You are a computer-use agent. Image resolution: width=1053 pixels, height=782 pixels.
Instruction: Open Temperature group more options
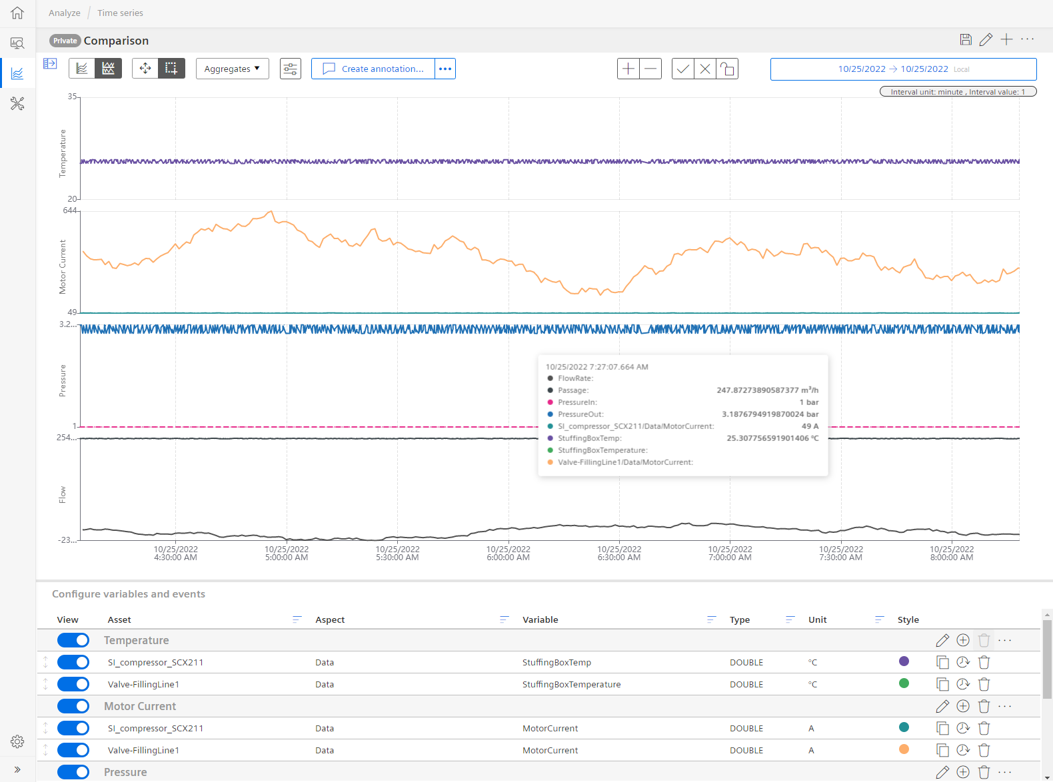click(x=1005, y=640)
